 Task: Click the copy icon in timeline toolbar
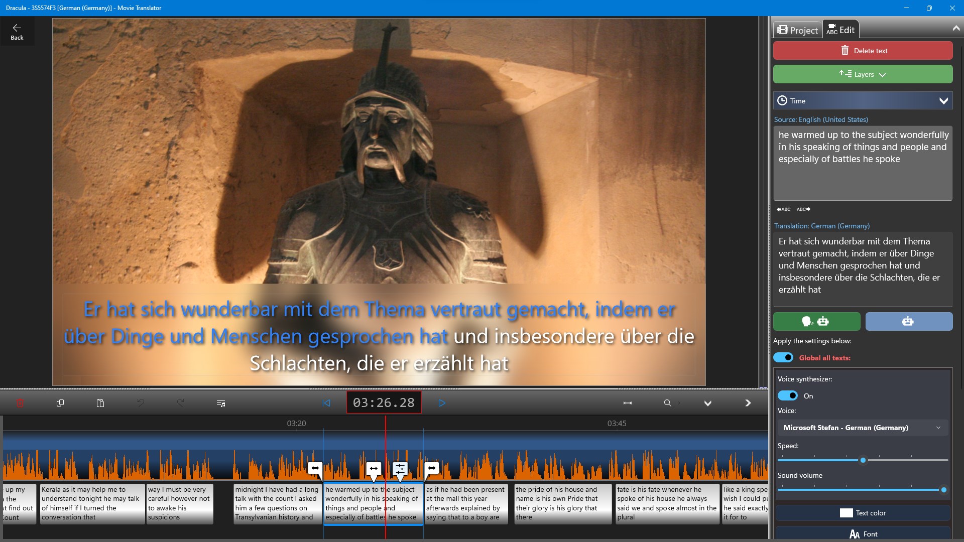coord(60,403)
